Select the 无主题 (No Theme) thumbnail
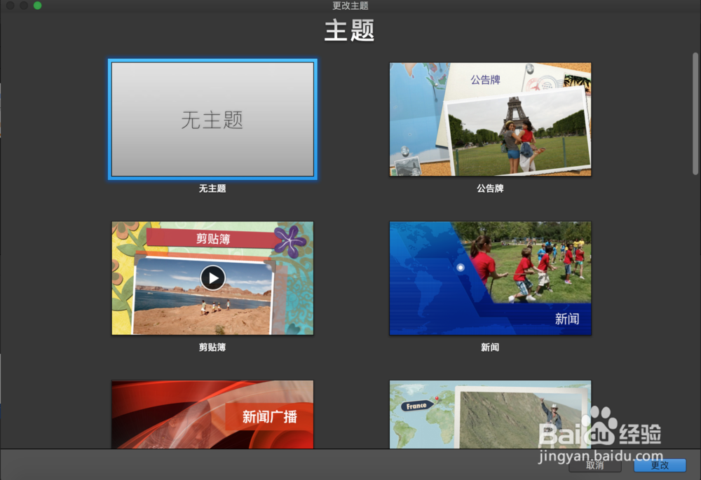 [212, 119]
